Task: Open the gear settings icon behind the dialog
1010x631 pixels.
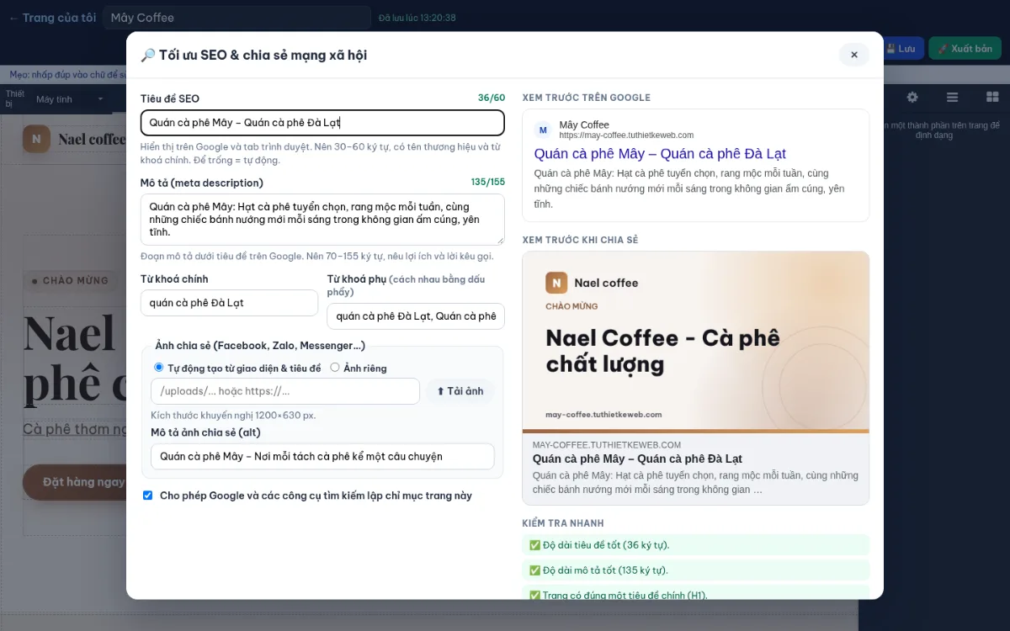Action: click(912, 98)
